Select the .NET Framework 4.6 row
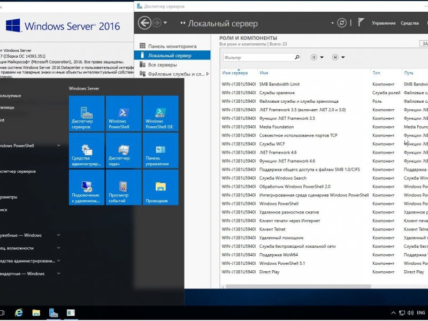The height and width of the screenshot is (321, 428). click(325, 152)
